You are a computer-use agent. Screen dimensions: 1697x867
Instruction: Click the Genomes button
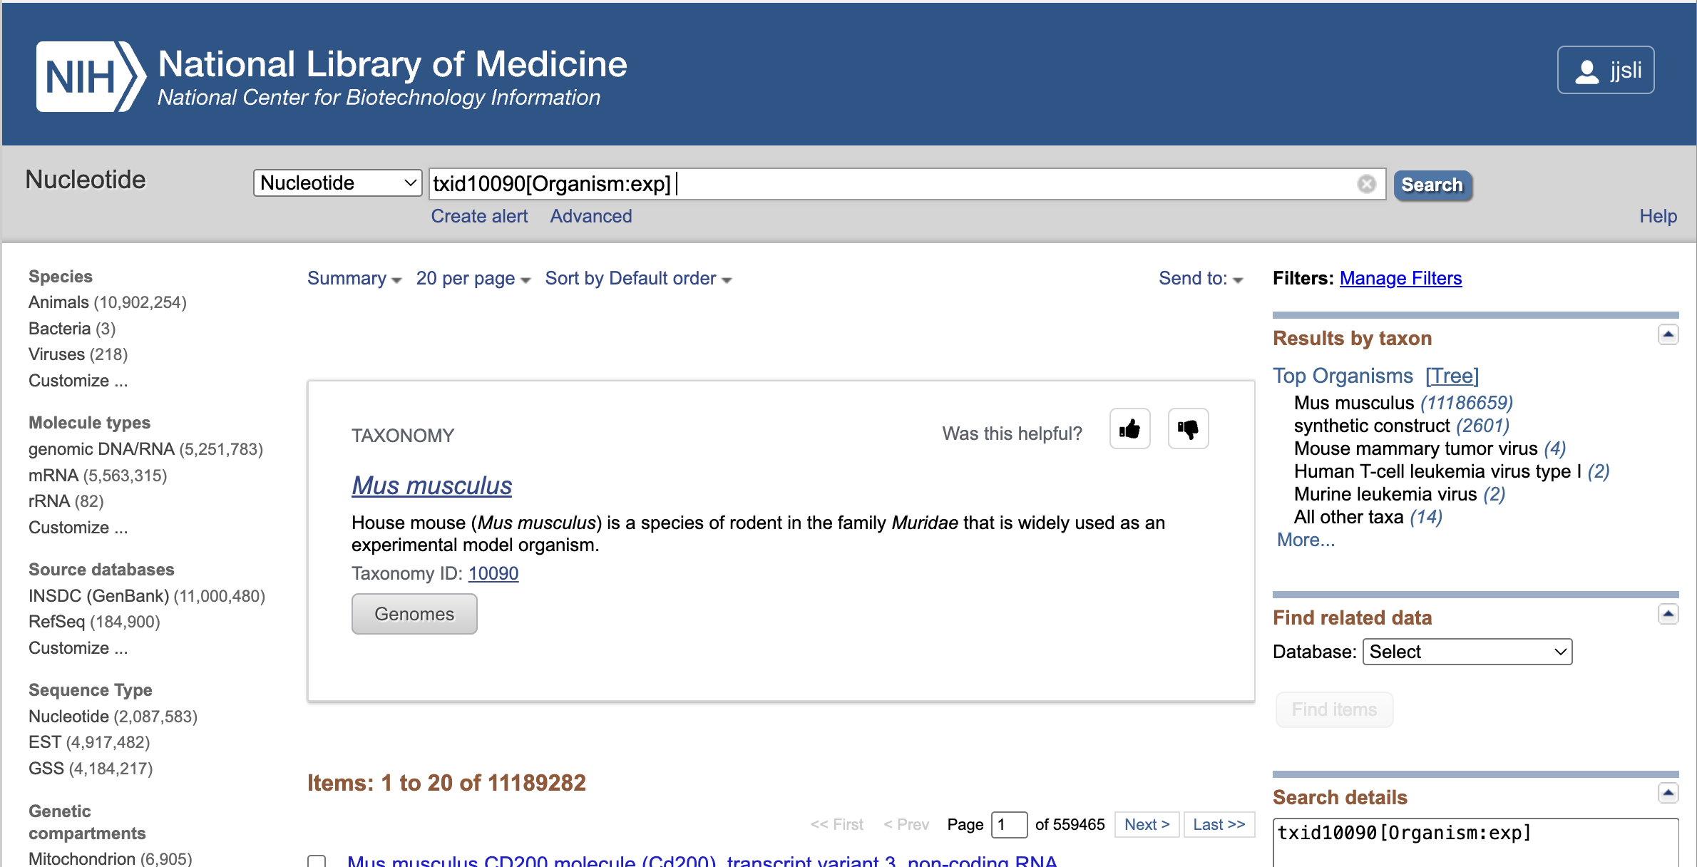[x=414, y=614]
